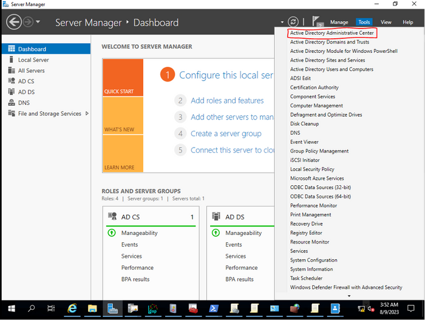Open Active Directory Users and Computers
The height and width of the screenshot is (320, 425).
coord(331,69)
